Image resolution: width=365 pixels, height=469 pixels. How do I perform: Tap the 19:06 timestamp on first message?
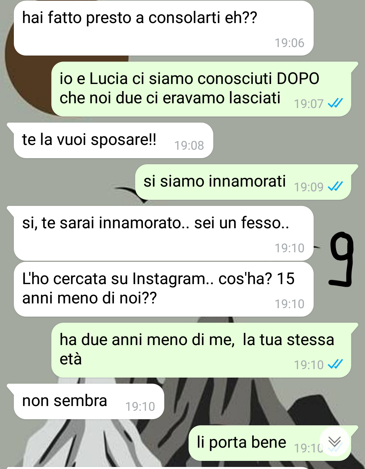point(289,43)
